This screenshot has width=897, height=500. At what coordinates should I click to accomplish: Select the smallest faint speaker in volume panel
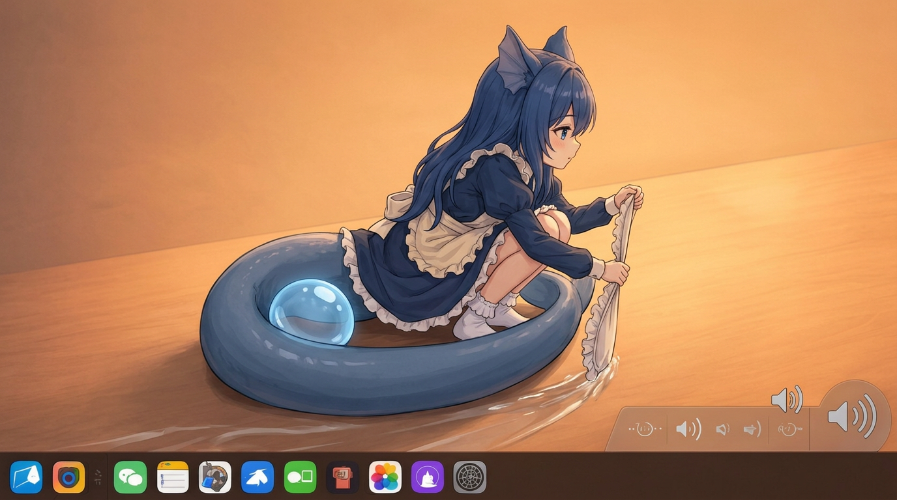722,430
